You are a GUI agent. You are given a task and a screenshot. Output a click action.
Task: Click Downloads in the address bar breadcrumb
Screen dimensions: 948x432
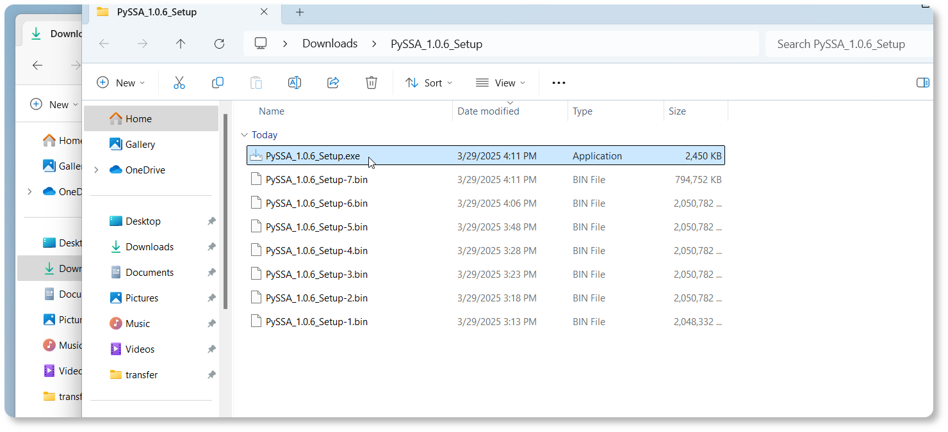click(330, 44)
